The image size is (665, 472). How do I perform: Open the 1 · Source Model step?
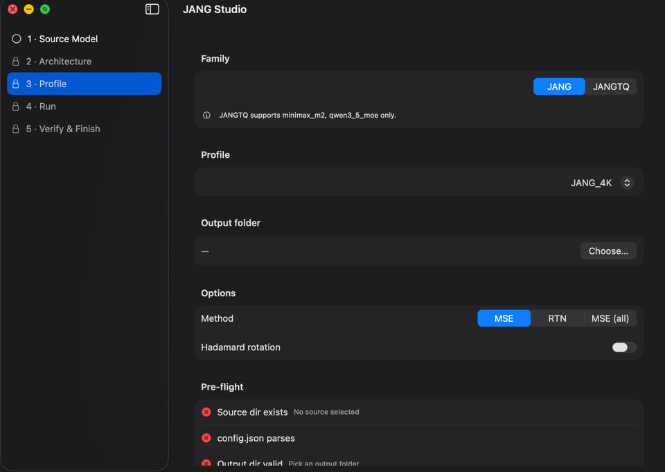click(x=85, y=39)
